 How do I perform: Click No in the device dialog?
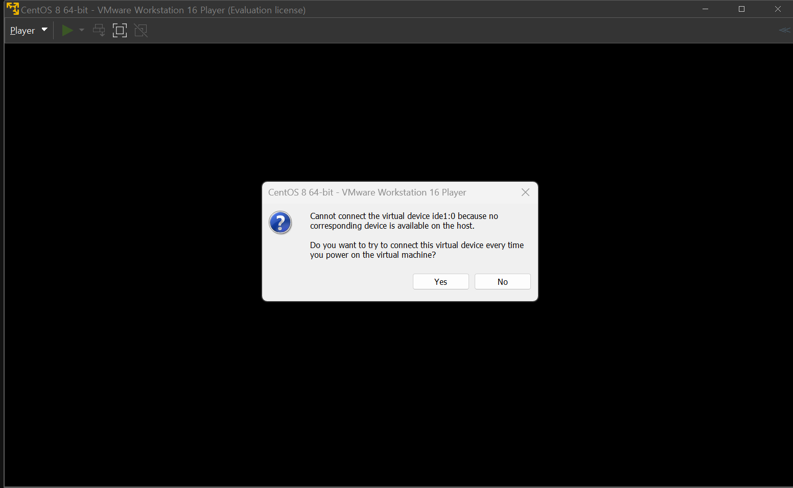tap(502, 282)
